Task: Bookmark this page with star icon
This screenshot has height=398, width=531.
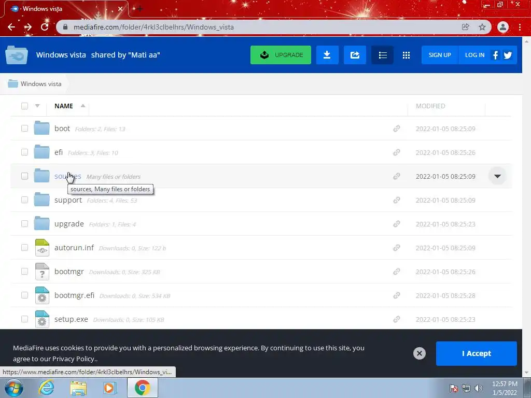Action: coord(482,27)
